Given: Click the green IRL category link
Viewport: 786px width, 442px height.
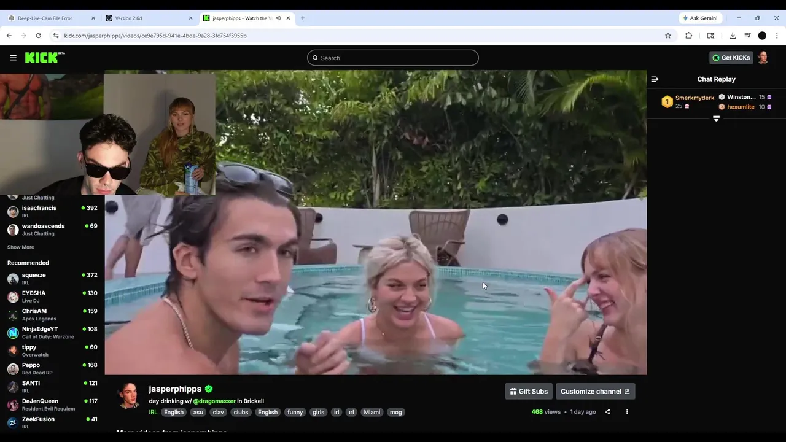Looking at the screenshot, I should click(153, 413).
